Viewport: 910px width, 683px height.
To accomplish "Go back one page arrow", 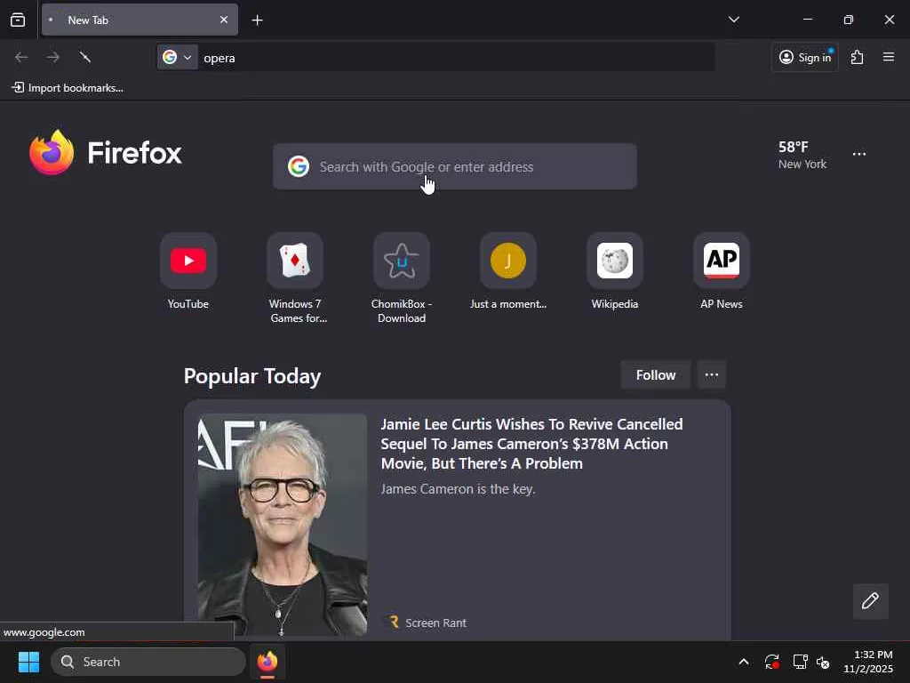I will click(21, 57).
